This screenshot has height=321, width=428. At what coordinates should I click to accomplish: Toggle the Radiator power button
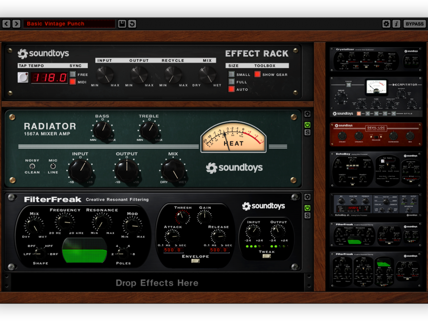pos(307,125)
